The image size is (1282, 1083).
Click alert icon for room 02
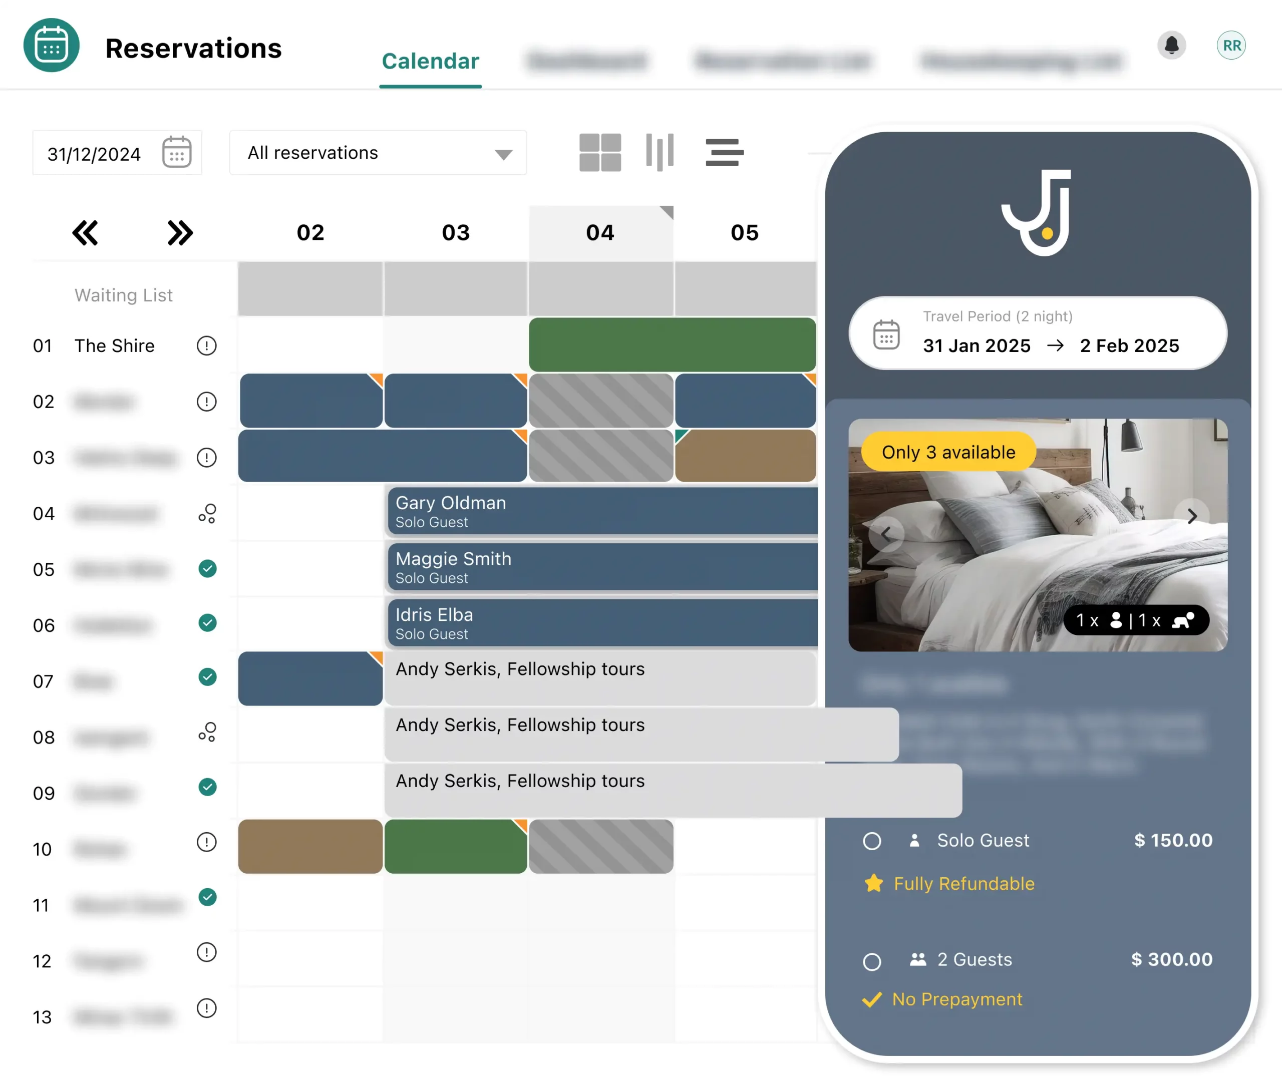(206, 402)
